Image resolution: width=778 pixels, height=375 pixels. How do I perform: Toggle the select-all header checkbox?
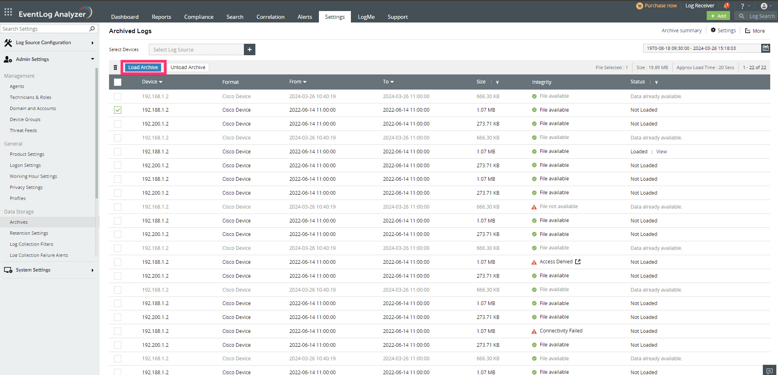118,82
